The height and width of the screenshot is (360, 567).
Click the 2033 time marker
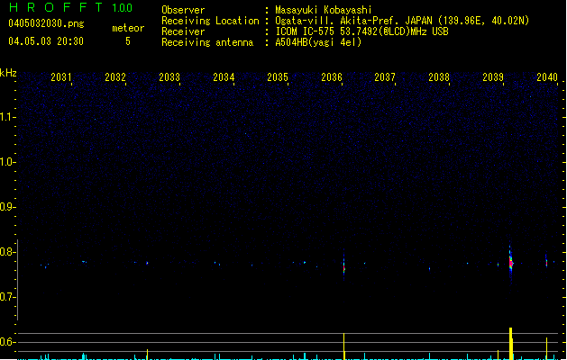point(169,77)
